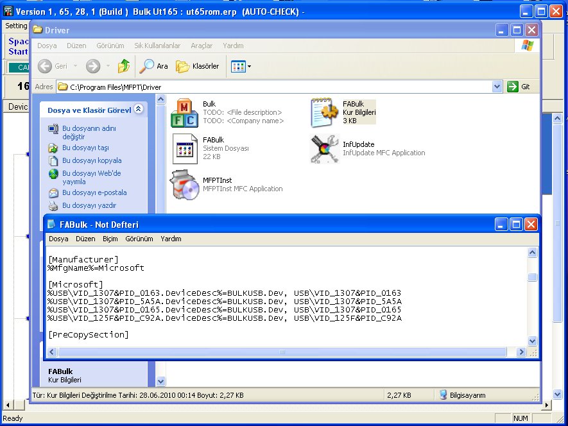Click the print file printer icon

[53, 206]
